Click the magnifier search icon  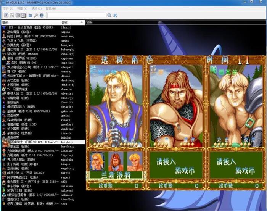(x=109, y=15)
